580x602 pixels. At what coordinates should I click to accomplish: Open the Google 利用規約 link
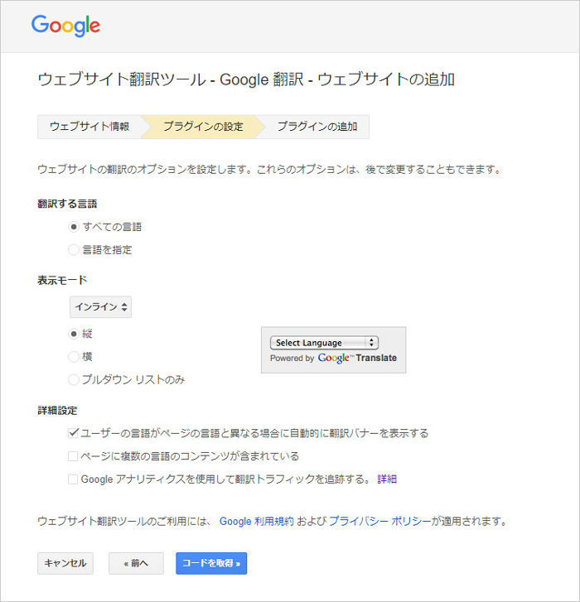click(x=257, y=522)
